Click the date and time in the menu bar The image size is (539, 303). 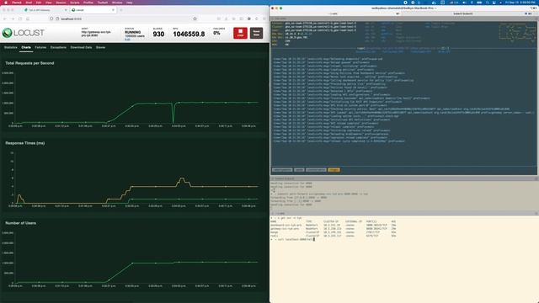520,3
